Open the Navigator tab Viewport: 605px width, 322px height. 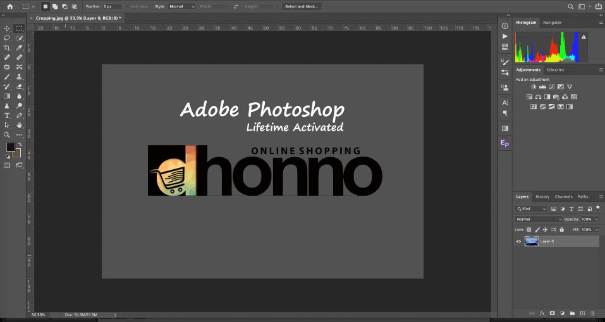tap(552, 22)
